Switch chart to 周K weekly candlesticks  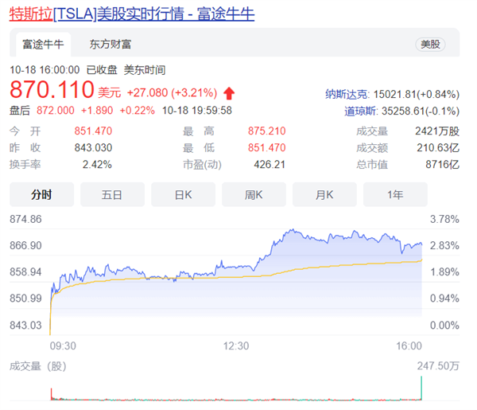click(x=254, y=194)
